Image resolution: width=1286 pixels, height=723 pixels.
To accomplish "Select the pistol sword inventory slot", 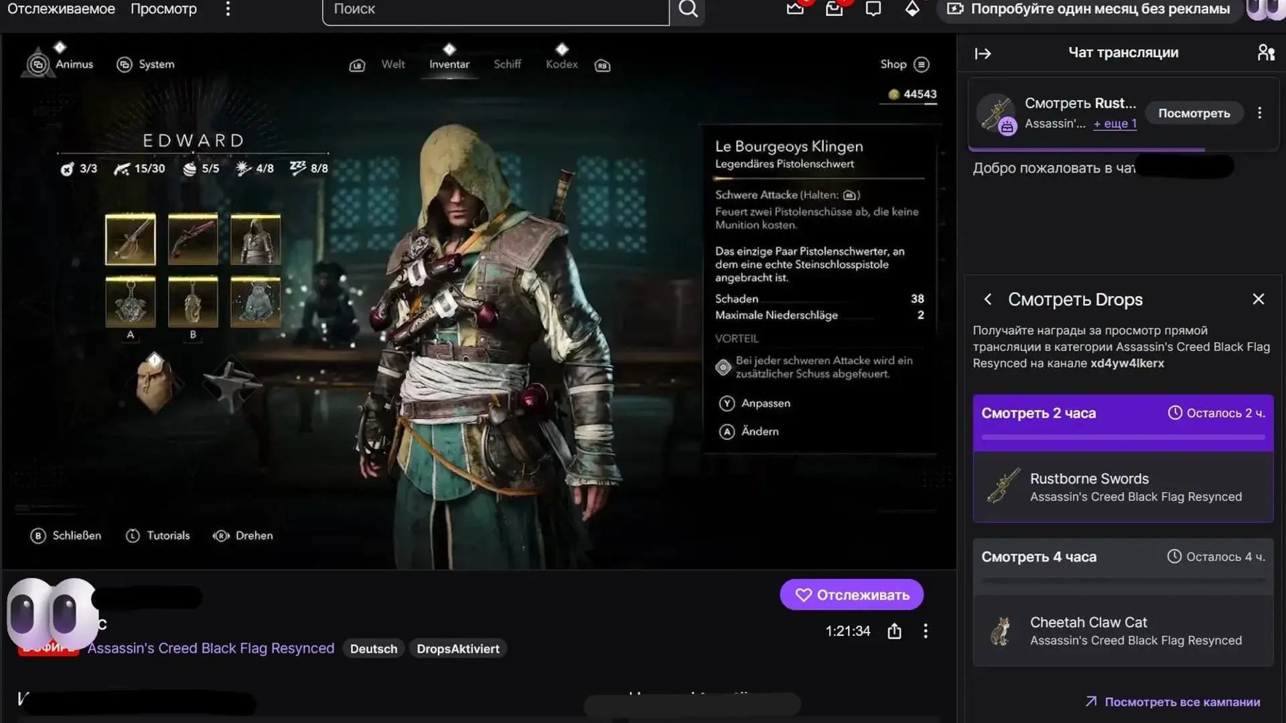I will tap(130, 239).
